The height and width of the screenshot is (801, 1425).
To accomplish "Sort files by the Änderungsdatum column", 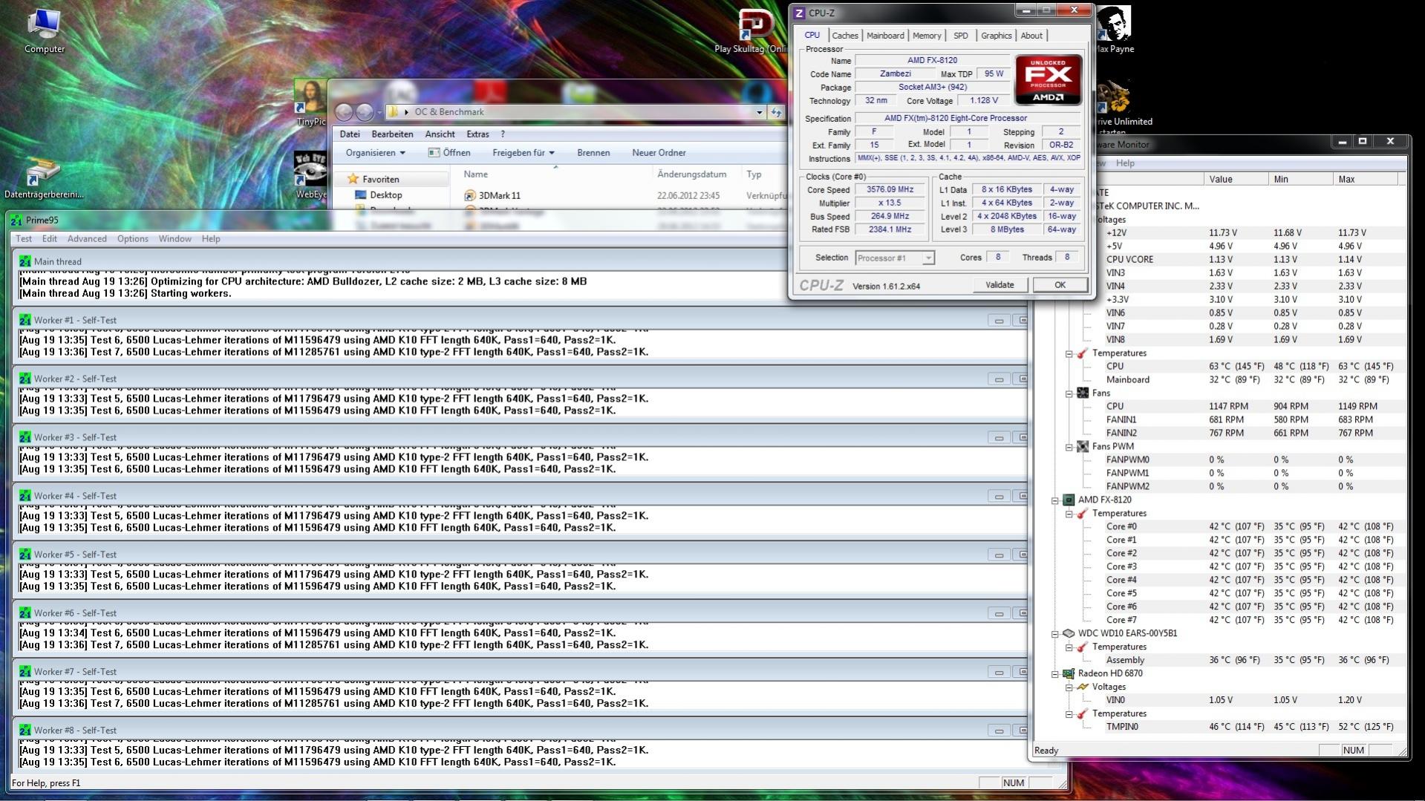I will click(697, 174).
